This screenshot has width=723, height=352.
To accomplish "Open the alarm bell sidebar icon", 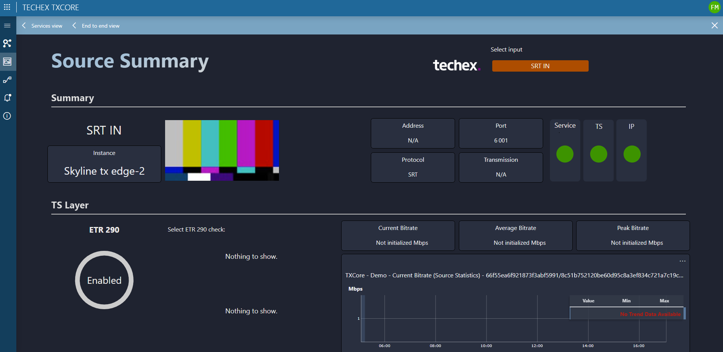I will tap(7, 98).
